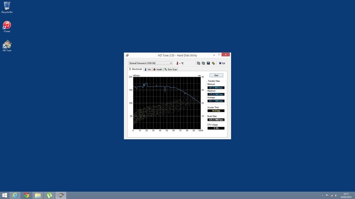Close the HD Tune window
This screenshot has height=199, width=355.
pos(226,55)
